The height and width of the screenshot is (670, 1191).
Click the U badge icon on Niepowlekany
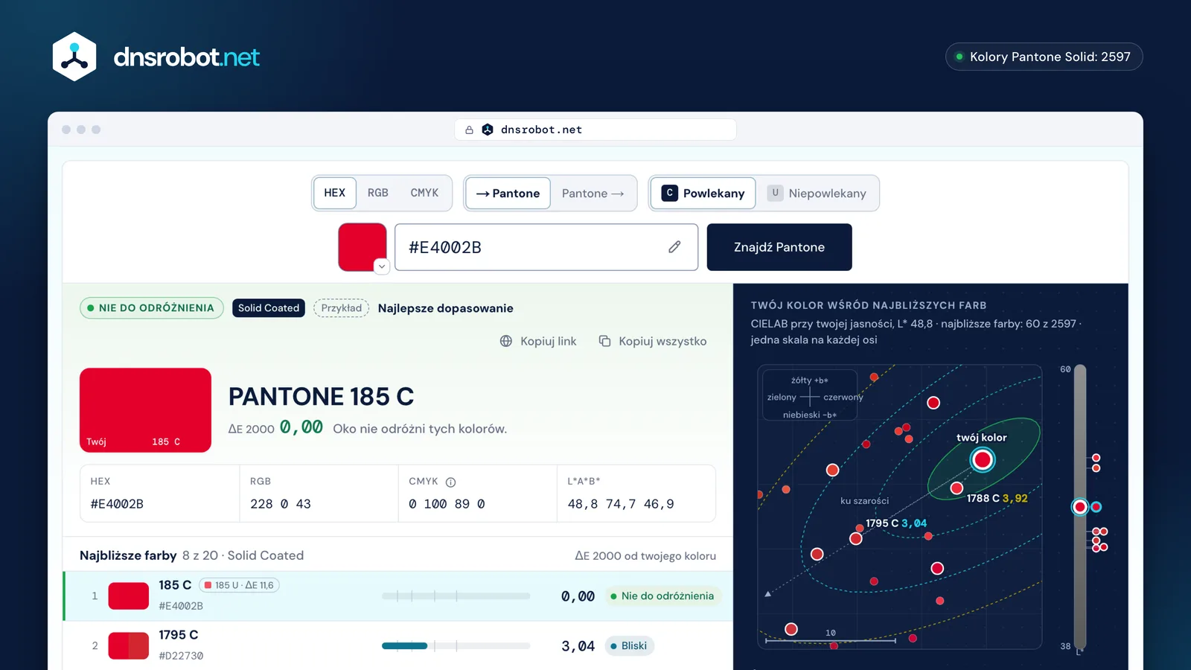pyautogui.click(x=775, y=193)
